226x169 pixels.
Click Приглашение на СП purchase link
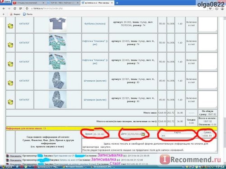pos(64,156)
